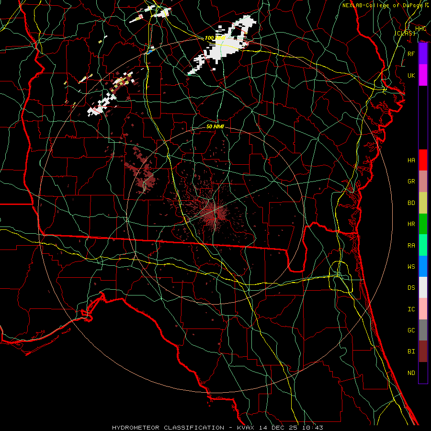The image size is (431, 431).
Task: Click the GC gray legend swatch
Action: (x=423, y=330)
